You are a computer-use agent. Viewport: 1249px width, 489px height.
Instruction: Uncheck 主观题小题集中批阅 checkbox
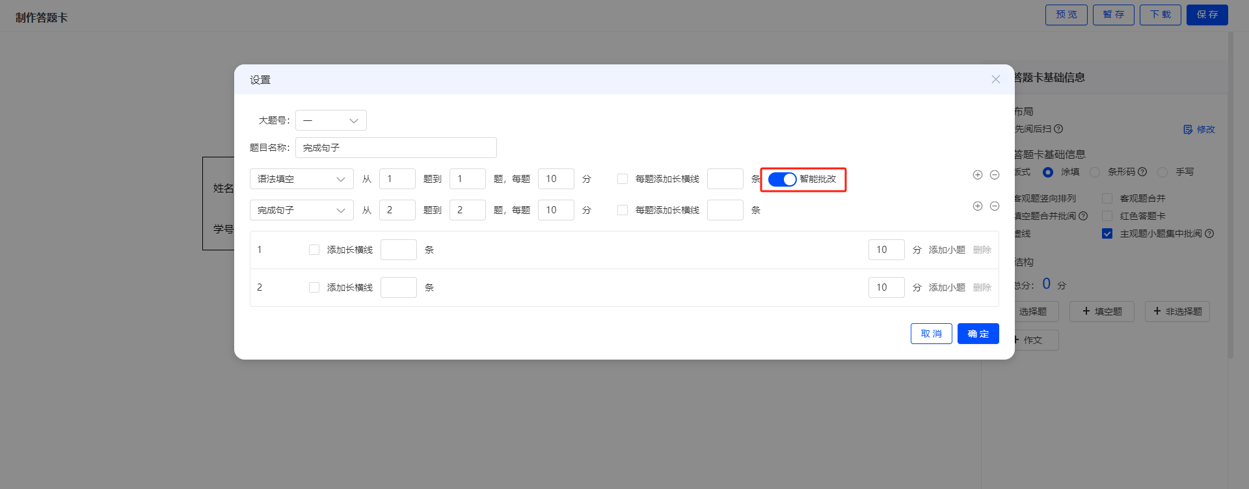pos(1107,233)
